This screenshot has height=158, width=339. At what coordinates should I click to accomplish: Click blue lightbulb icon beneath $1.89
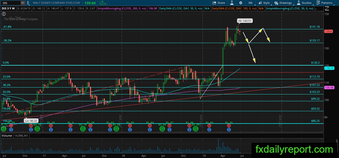pyautogui.click(x=130, y=130)
